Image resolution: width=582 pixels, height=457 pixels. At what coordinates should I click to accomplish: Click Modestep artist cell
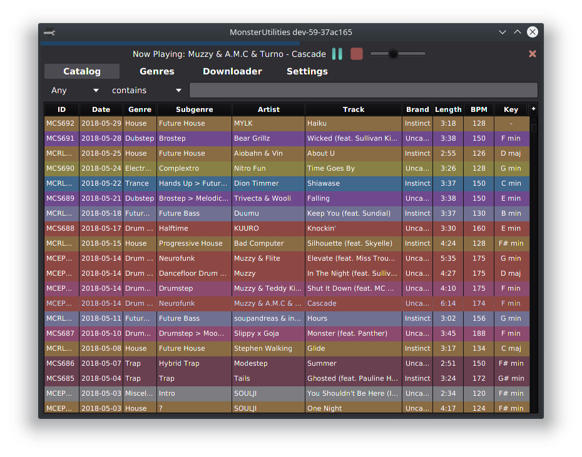point(268,363)
